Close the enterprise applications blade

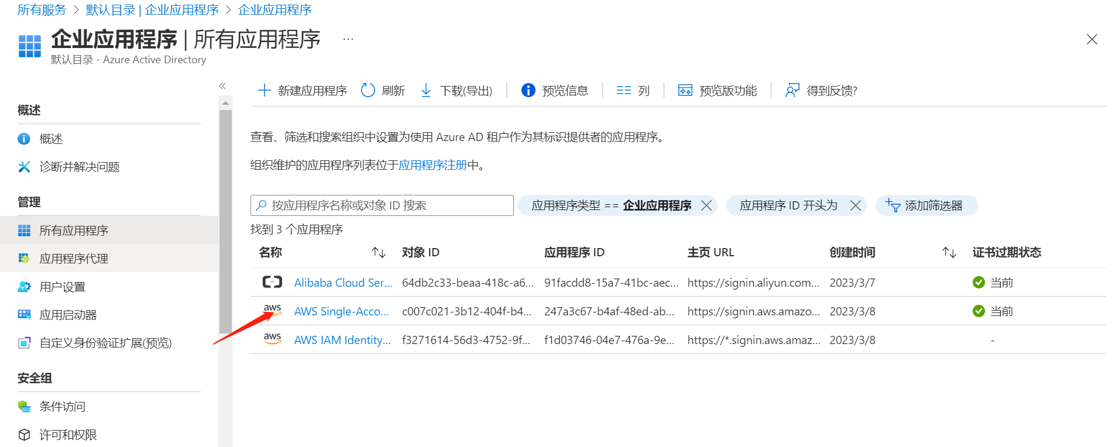click(x=1092, y=39)
